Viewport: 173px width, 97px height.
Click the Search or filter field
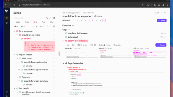pyautogui.click(x=29, y=18)
